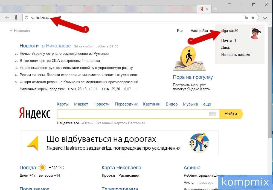Click the Yandex home button in toolbar

(x=16, y=17)
